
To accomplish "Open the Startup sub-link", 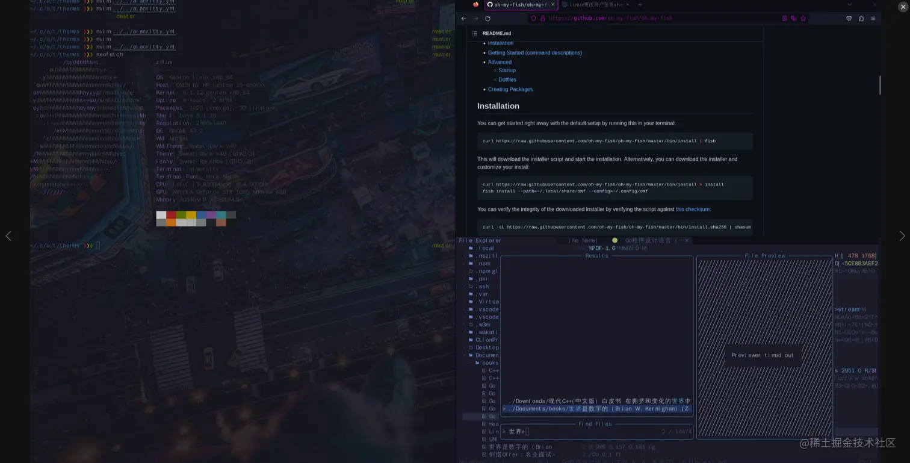I will 507,70.
